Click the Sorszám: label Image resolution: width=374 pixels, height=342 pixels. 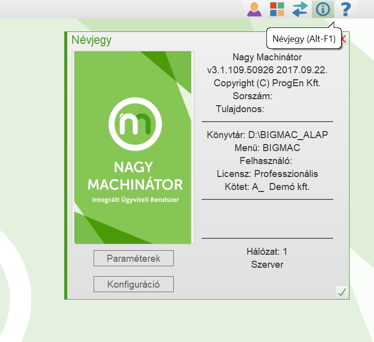[252, 96]
